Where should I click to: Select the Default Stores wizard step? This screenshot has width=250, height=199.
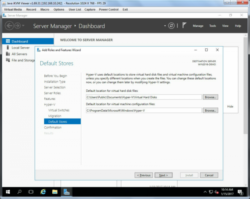coord(62,122)
